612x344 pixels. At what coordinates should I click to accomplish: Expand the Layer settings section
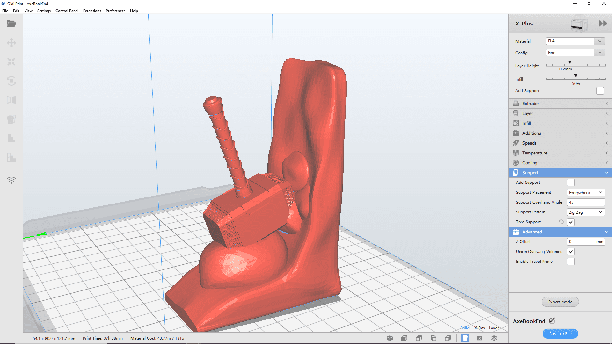point(560,113)
